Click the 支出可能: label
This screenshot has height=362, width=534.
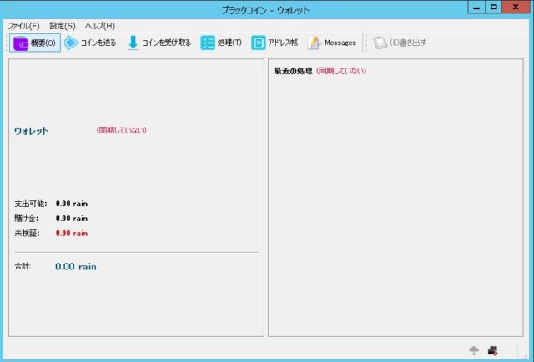(31, 204)
